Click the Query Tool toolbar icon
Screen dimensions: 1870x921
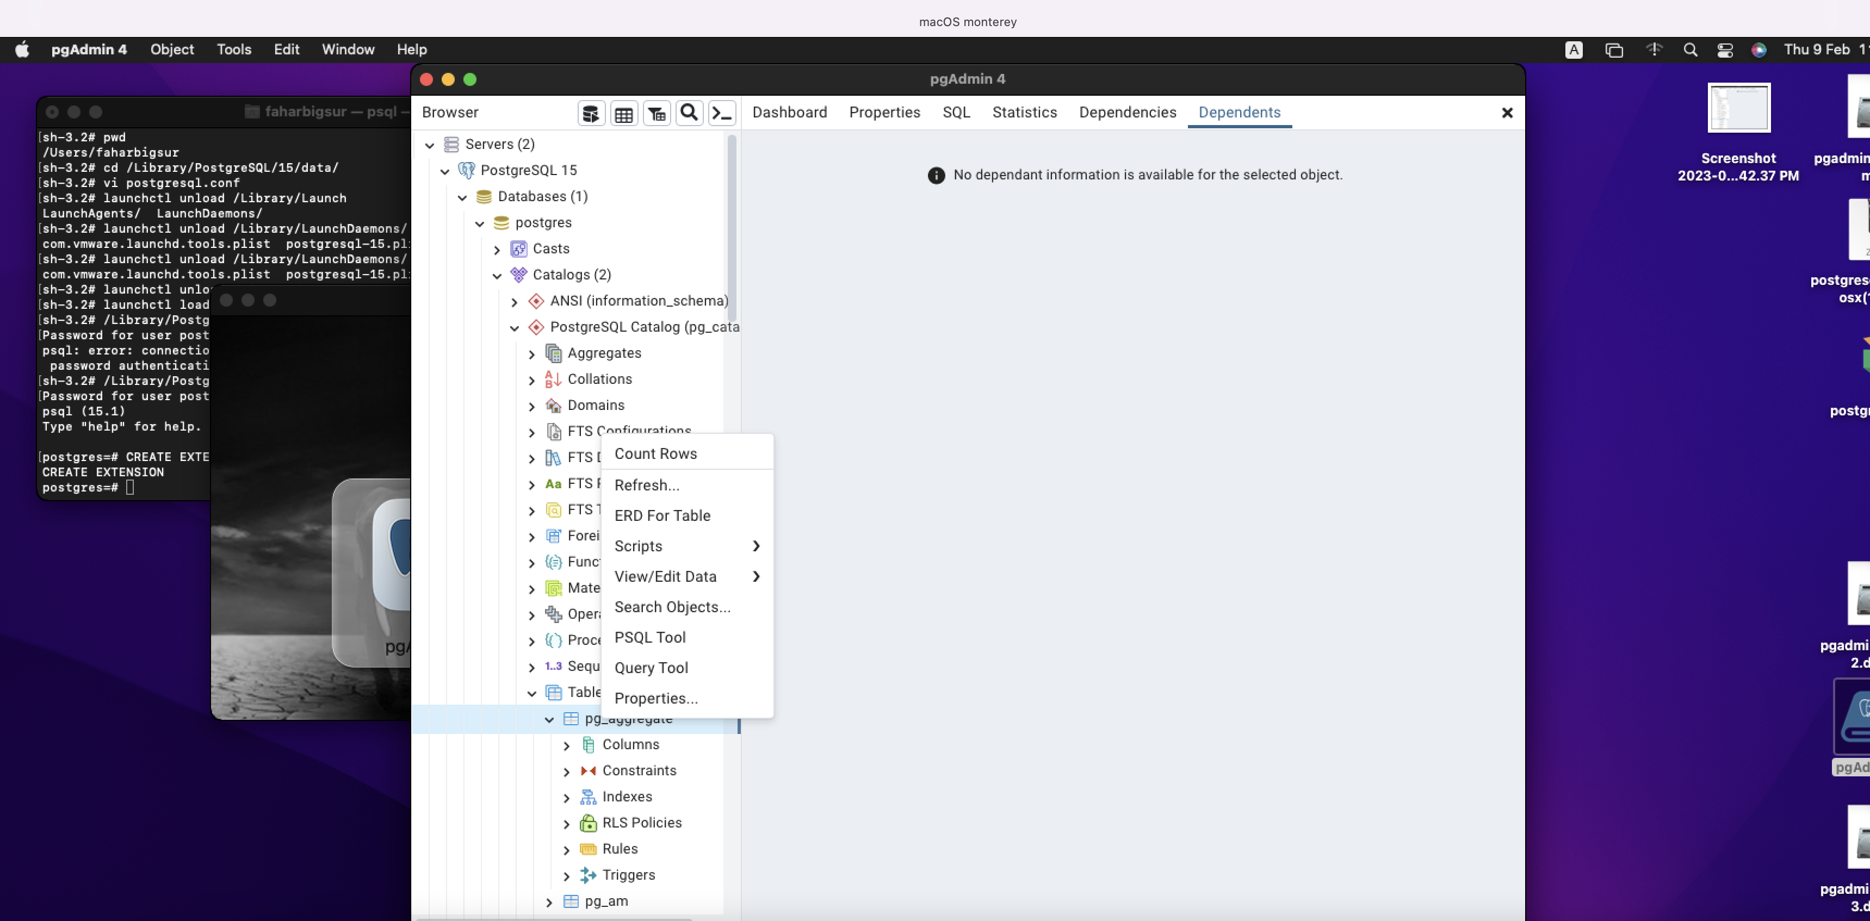pyautogui.click(x=591, y=113)
